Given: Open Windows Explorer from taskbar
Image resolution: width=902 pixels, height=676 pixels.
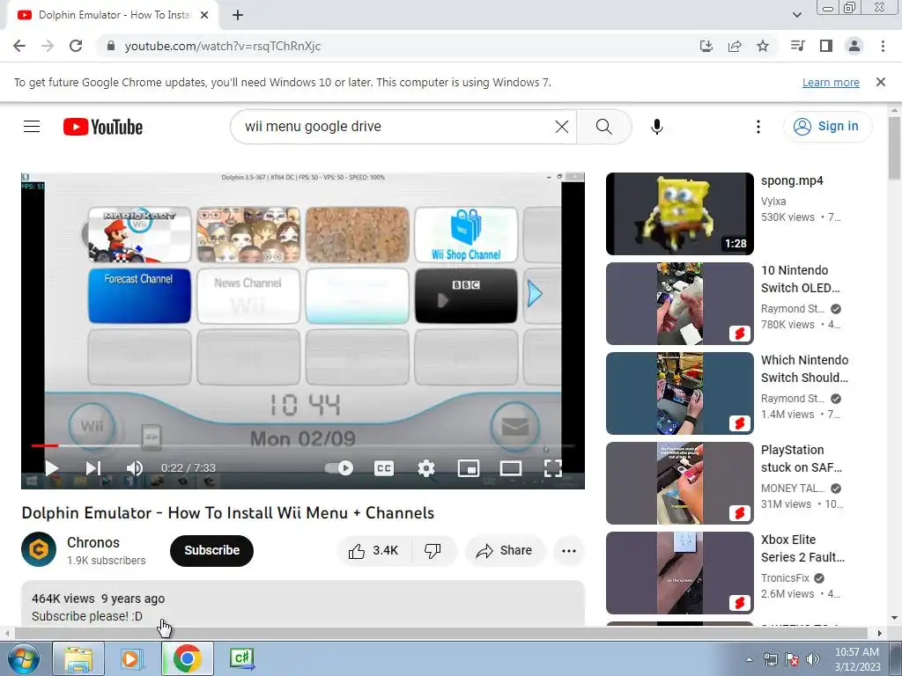Looking at the screenshot, I should tap(78, 658).
